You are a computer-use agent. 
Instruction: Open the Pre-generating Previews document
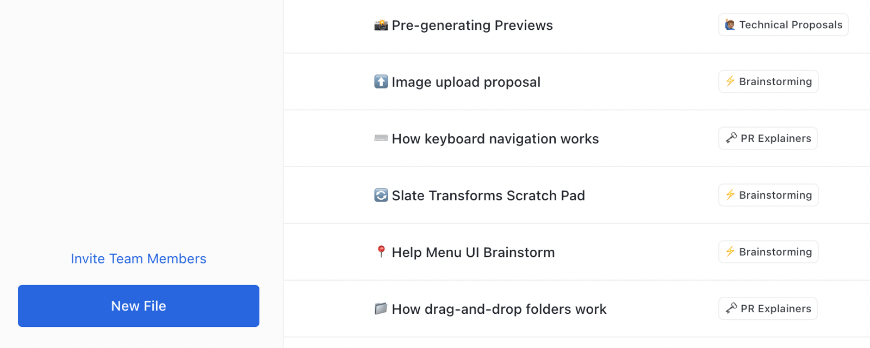pos(472,26)
